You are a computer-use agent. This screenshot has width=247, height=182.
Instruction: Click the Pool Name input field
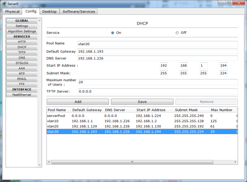coord(158,44)
